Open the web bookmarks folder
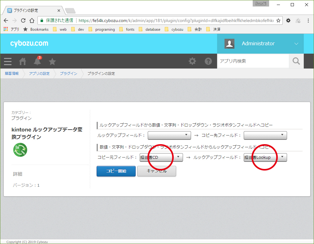Image resolution: width=314 pixels, height=244 pixels. pos(60,29)
